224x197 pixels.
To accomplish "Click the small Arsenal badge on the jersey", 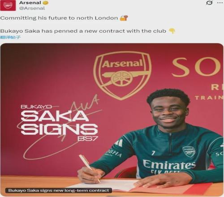I will pyautogui.click(x=189, y=152).
